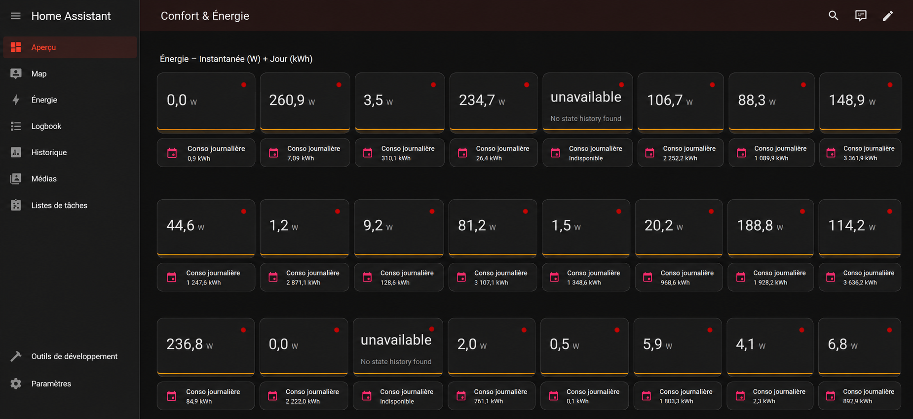Open the 5,9 W sensor card
The height and width of the screenshot is (419, 913).
click(678, 347)
